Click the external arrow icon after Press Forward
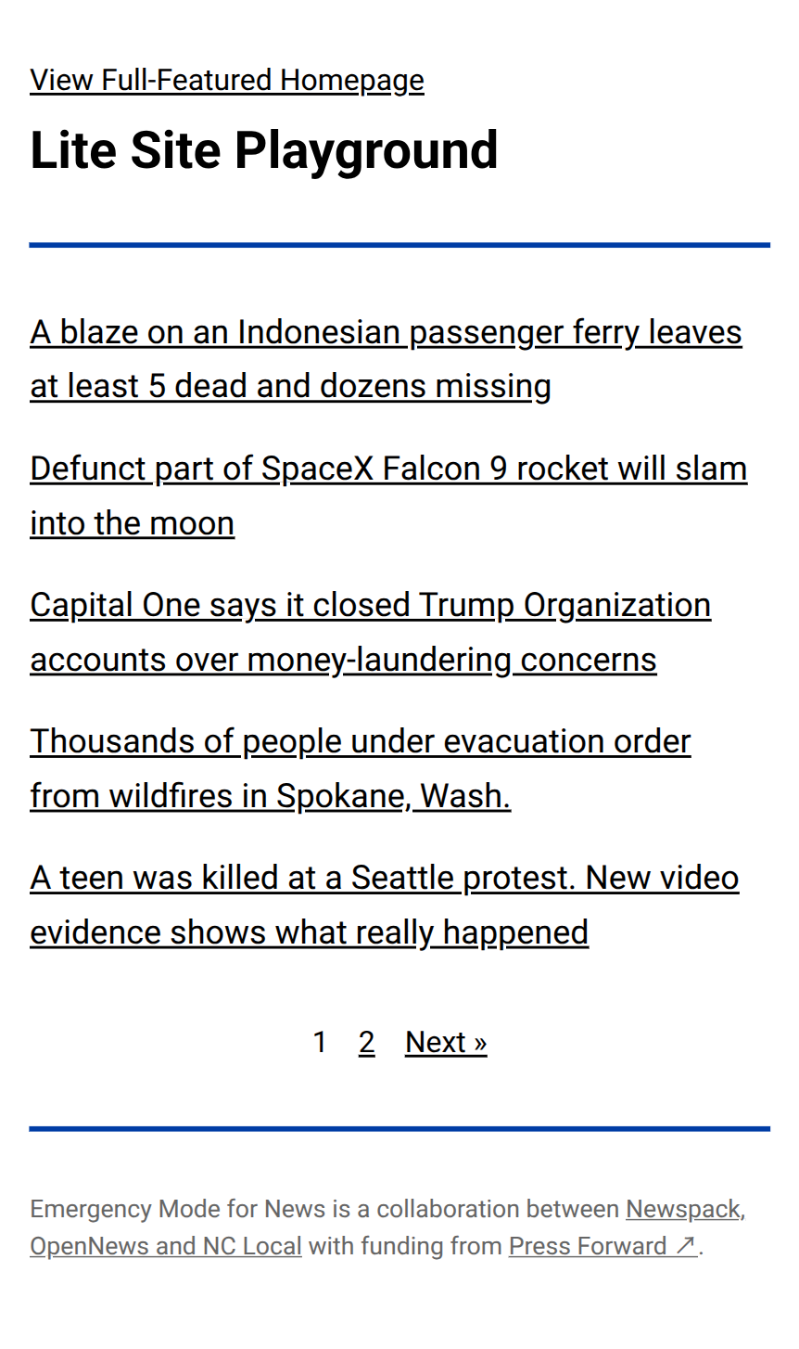This screenshot has height=1349, width=799. 686,1246
